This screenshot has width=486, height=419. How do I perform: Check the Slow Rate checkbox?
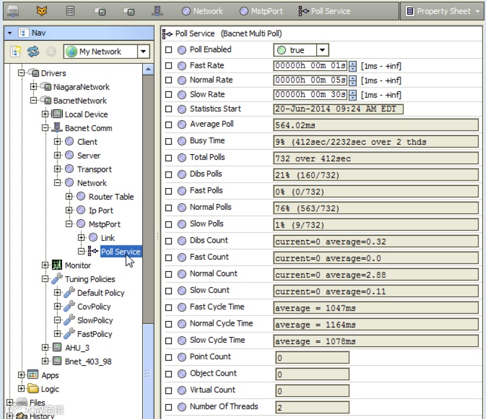coord(169,94)
